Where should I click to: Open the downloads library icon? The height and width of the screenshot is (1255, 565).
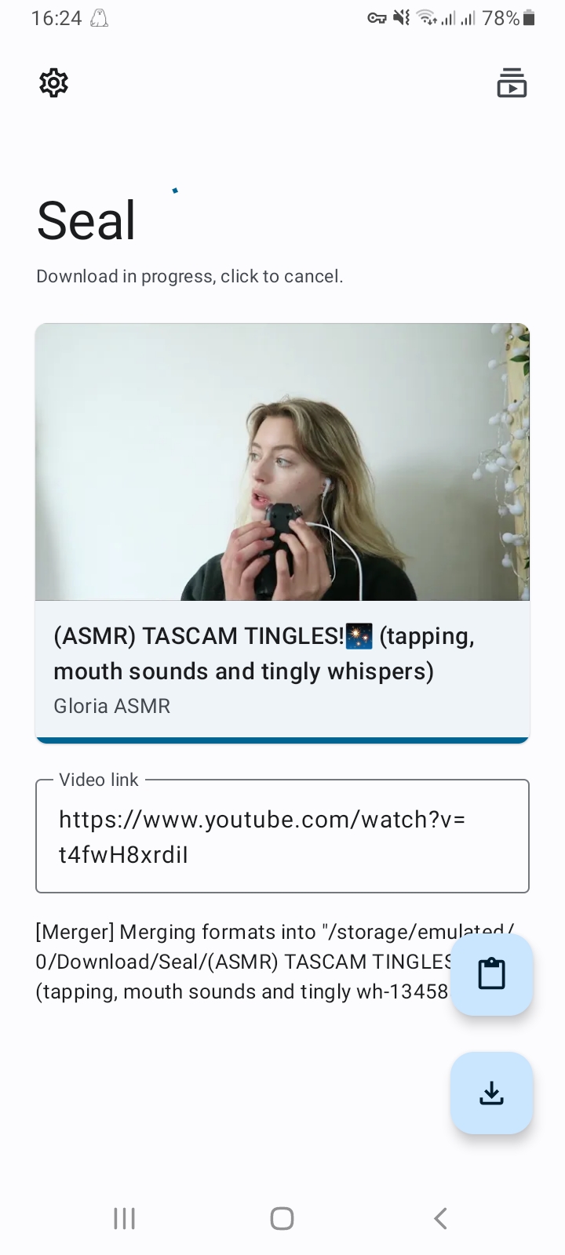click(x=512, y=82)
